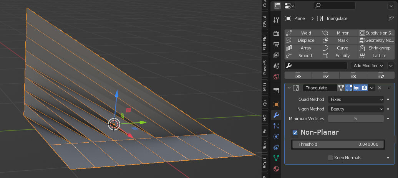Click the Minimum Vertices value field

356,119
